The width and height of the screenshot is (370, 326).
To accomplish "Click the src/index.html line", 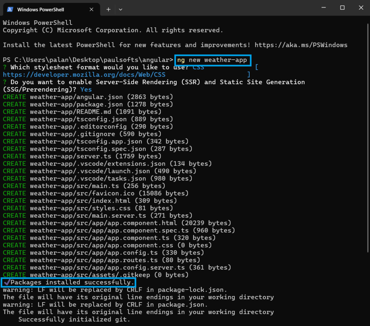I will [90, 201].
